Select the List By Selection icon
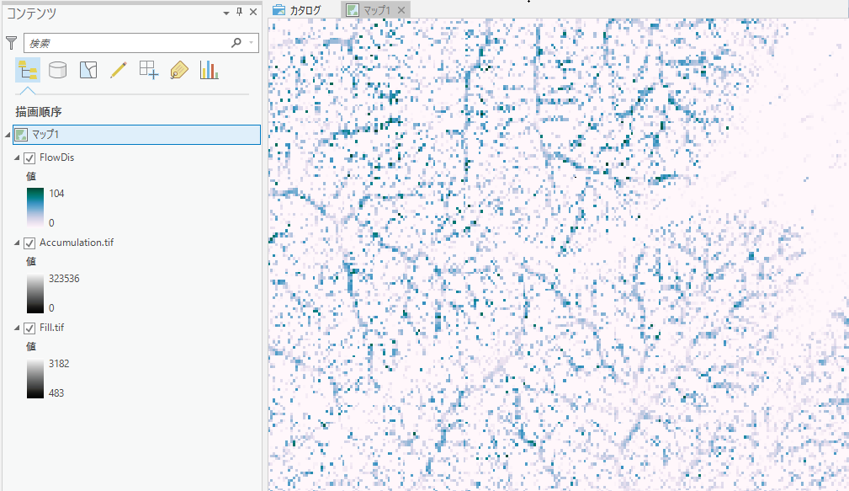The image size is (849, 491). (x=88, y=70)
